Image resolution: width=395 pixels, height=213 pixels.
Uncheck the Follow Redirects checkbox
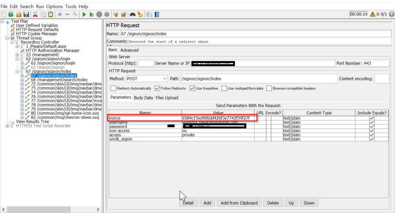157,88
